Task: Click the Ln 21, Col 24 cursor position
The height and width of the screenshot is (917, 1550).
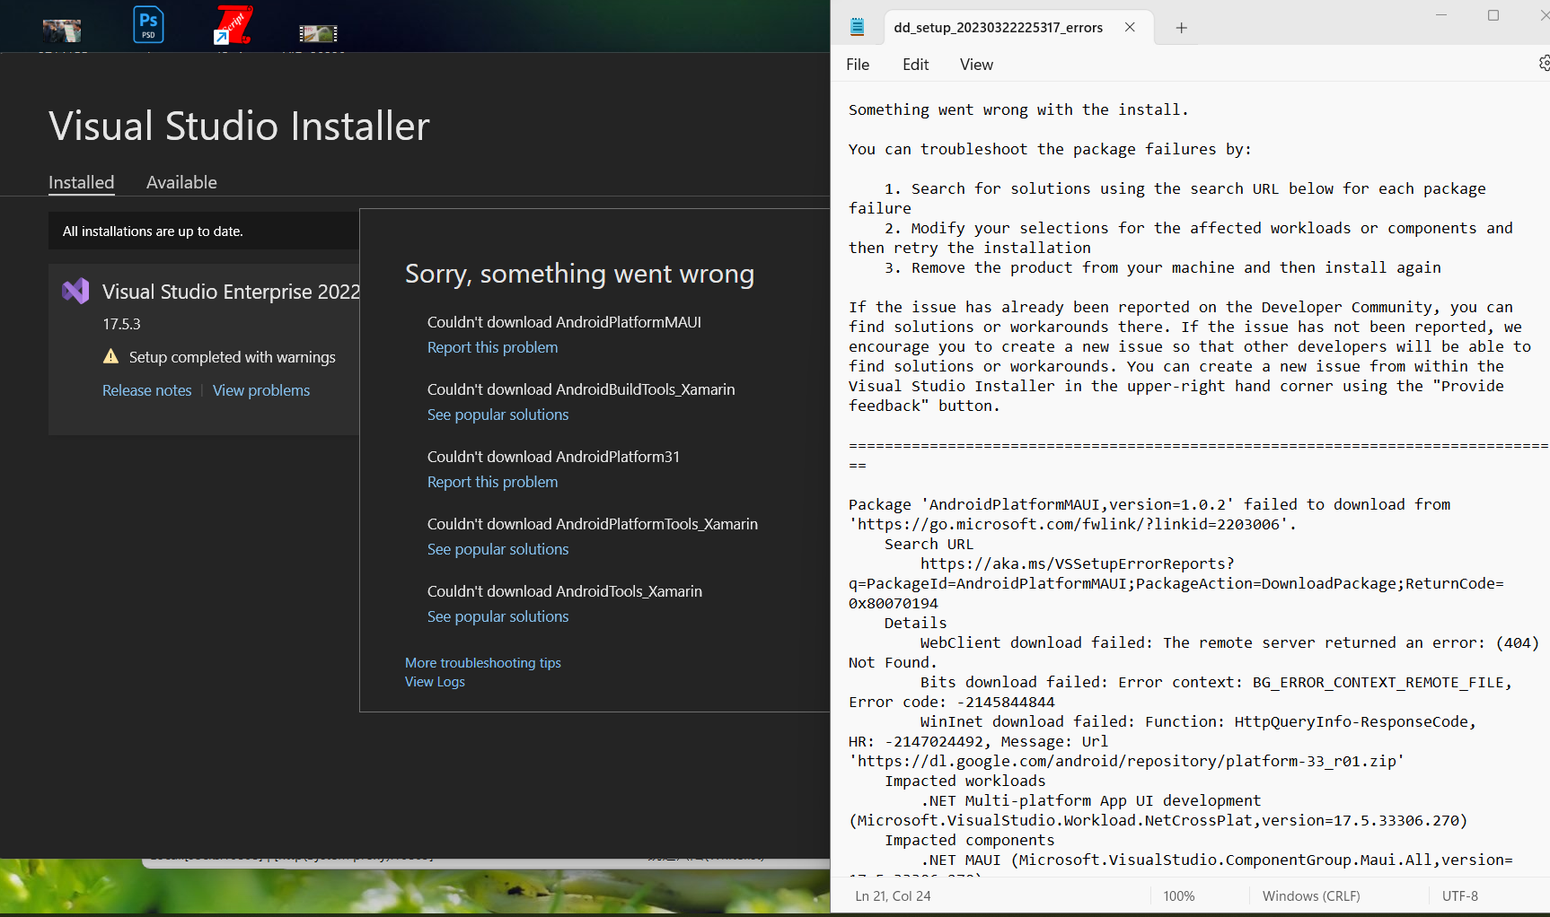Action: pos(893,895)
